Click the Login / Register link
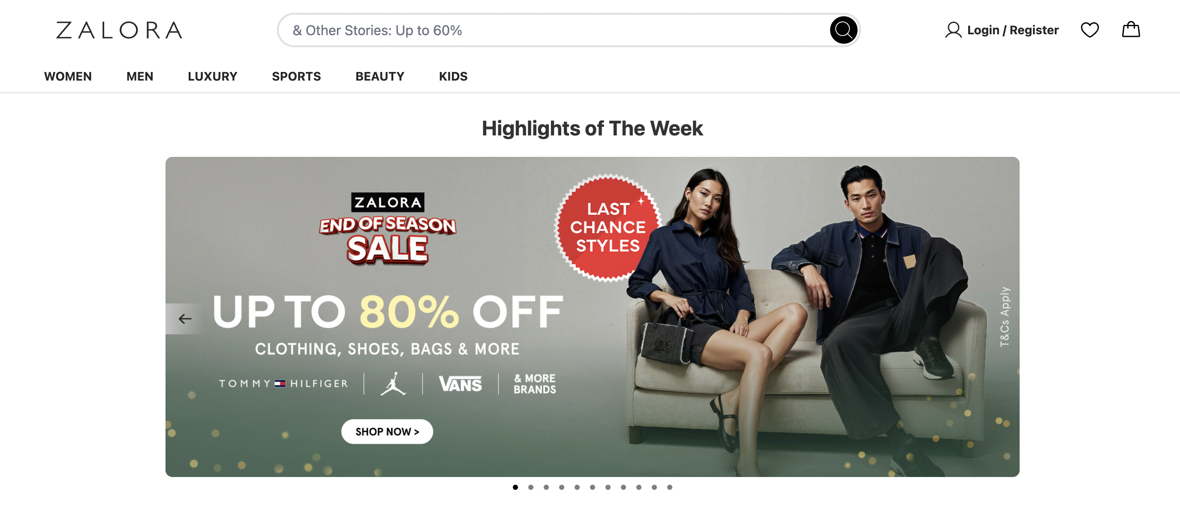1180x516 pixels. pyautogui.click(x=1013, y=30)
